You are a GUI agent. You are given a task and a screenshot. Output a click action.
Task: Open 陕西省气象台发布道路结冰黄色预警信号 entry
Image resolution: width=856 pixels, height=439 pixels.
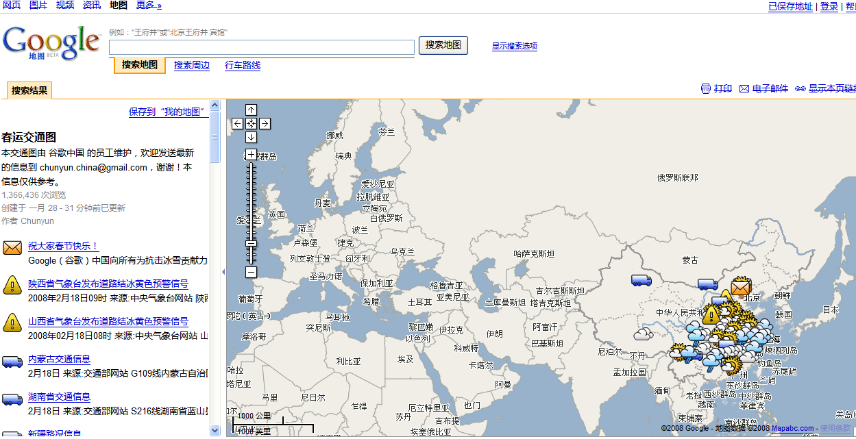click(x=108, y=284)
